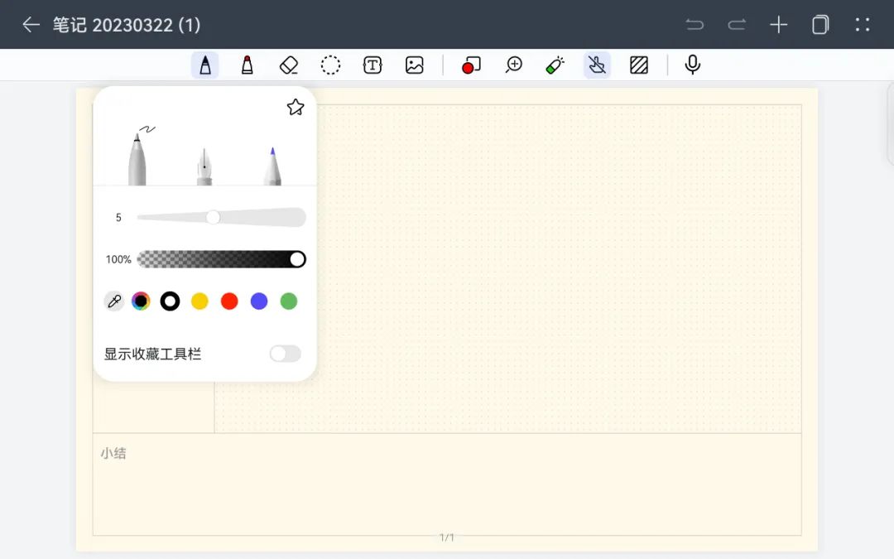
Task: Enable the 显示收藏工具栏 switch
Action: tap(285, 354)
